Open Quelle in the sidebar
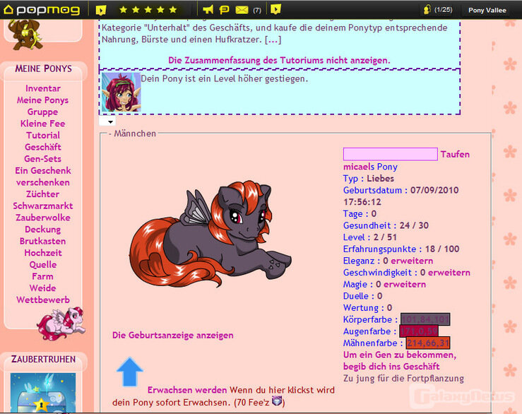The height and width of the screenshot is (414, 522). click(x=43, y=264)
